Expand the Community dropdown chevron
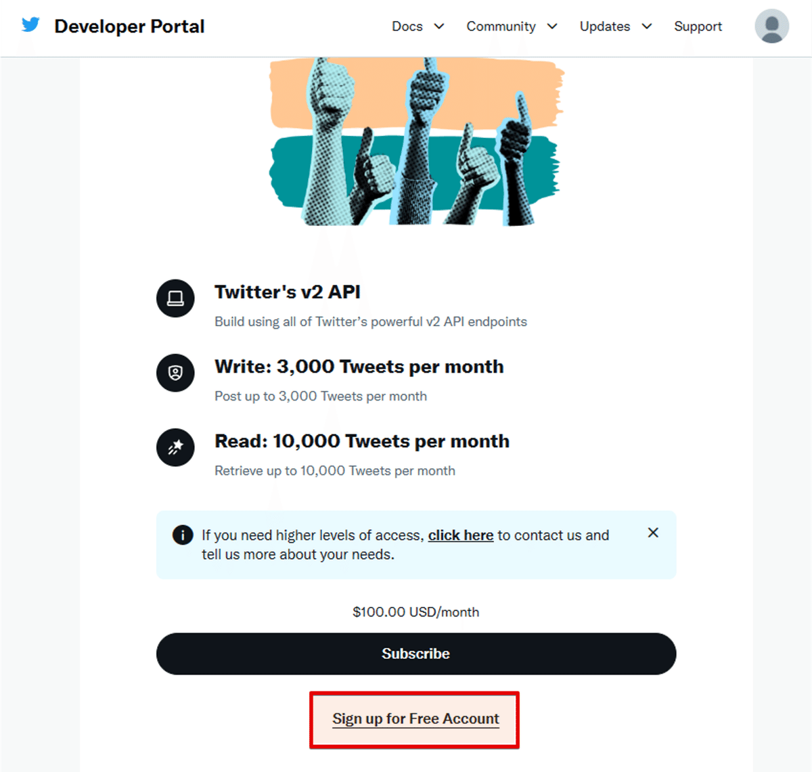The width and height of the screenshot is (812, 772). (552, 26)
